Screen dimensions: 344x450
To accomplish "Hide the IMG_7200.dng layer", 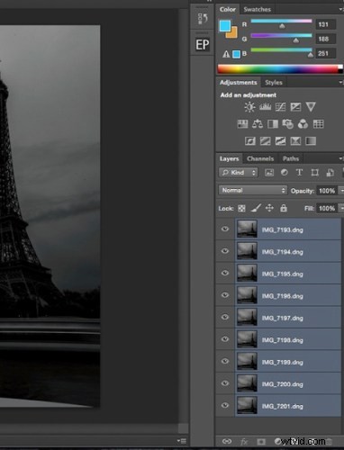I will tap(225, 383).
